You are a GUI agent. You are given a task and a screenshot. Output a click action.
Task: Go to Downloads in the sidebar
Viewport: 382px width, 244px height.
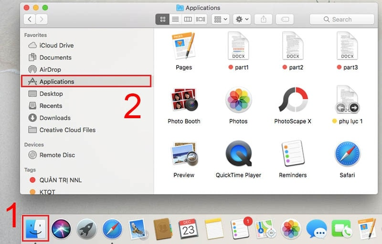click(x=55, y=118)
